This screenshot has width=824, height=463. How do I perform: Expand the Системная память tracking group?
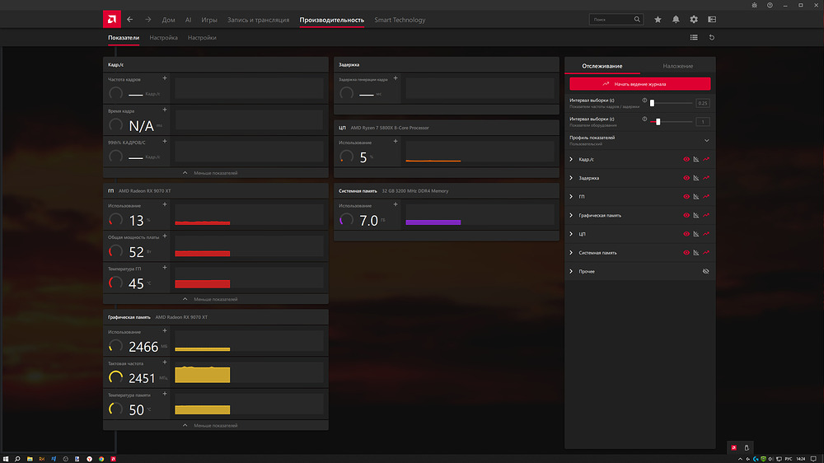571,253
